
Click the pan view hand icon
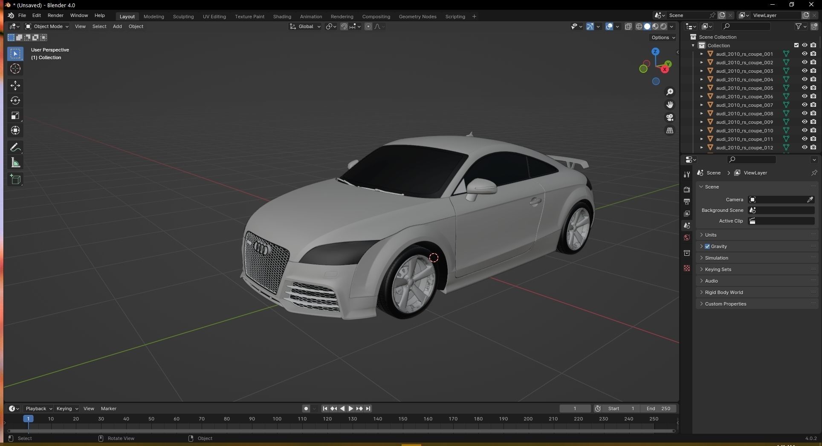point(670,105)
